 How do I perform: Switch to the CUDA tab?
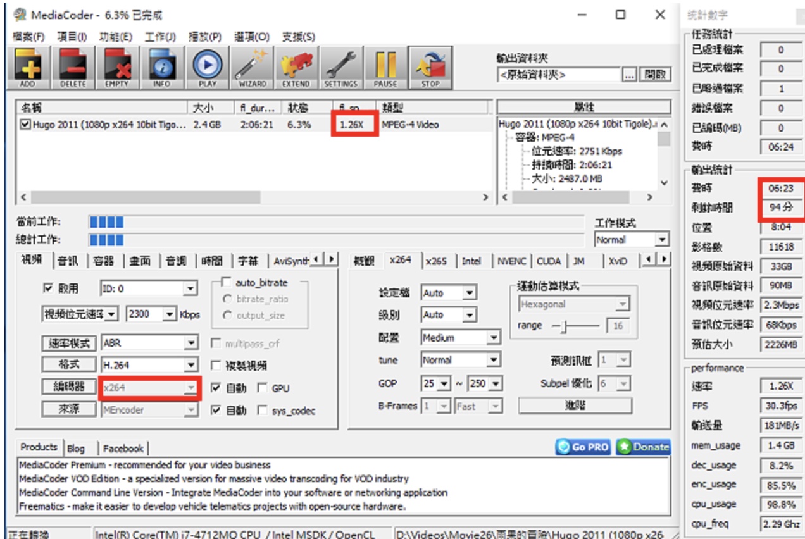pyautogui.click(x=549, y=260)
